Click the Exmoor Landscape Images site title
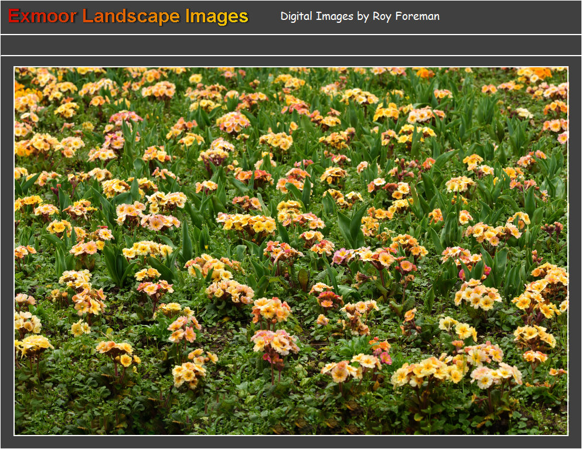 point(128,16)
